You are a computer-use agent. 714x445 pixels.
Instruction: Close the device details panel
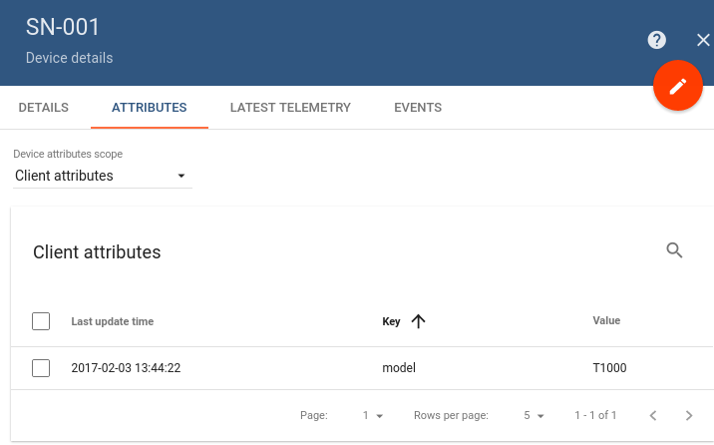click(x=703, y=40)
